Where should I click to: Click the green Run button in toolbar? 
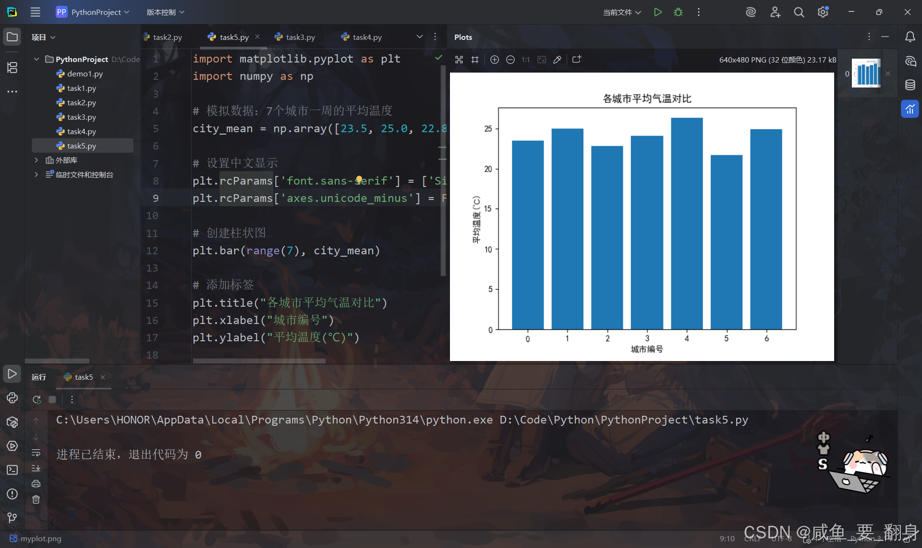[x=658, y=12]
